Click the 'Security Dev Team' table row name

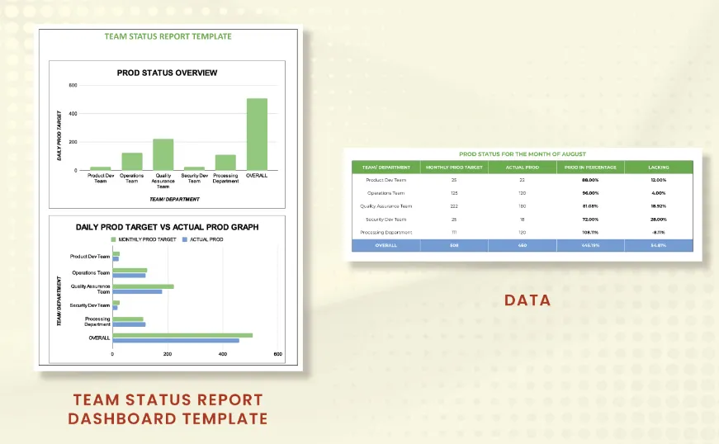point(386,220)
